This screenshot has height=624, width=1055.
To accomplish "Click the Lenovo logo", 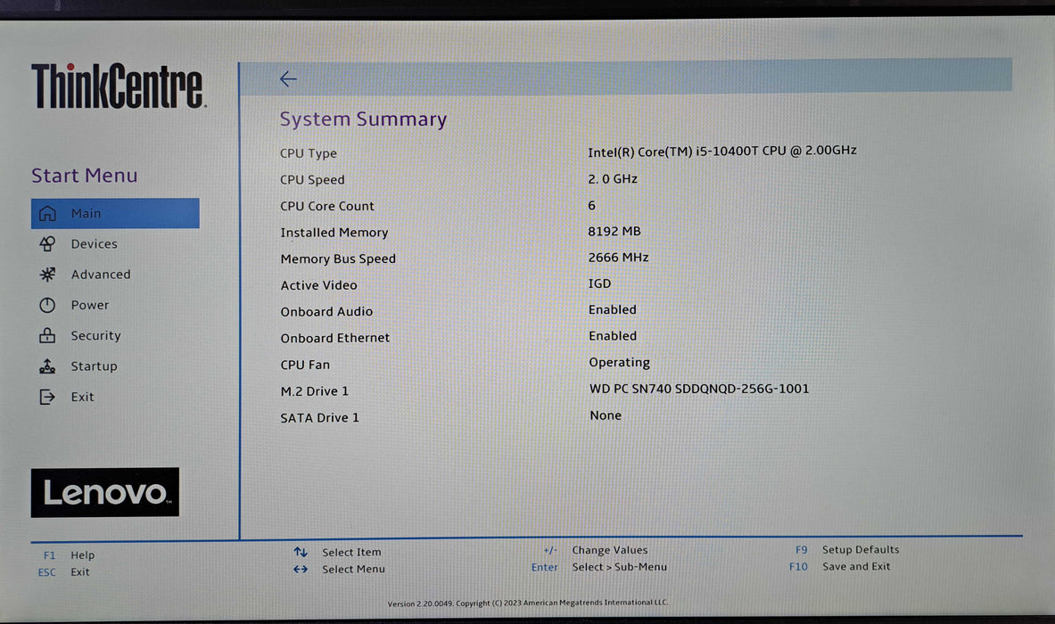I will pos(105,492).
